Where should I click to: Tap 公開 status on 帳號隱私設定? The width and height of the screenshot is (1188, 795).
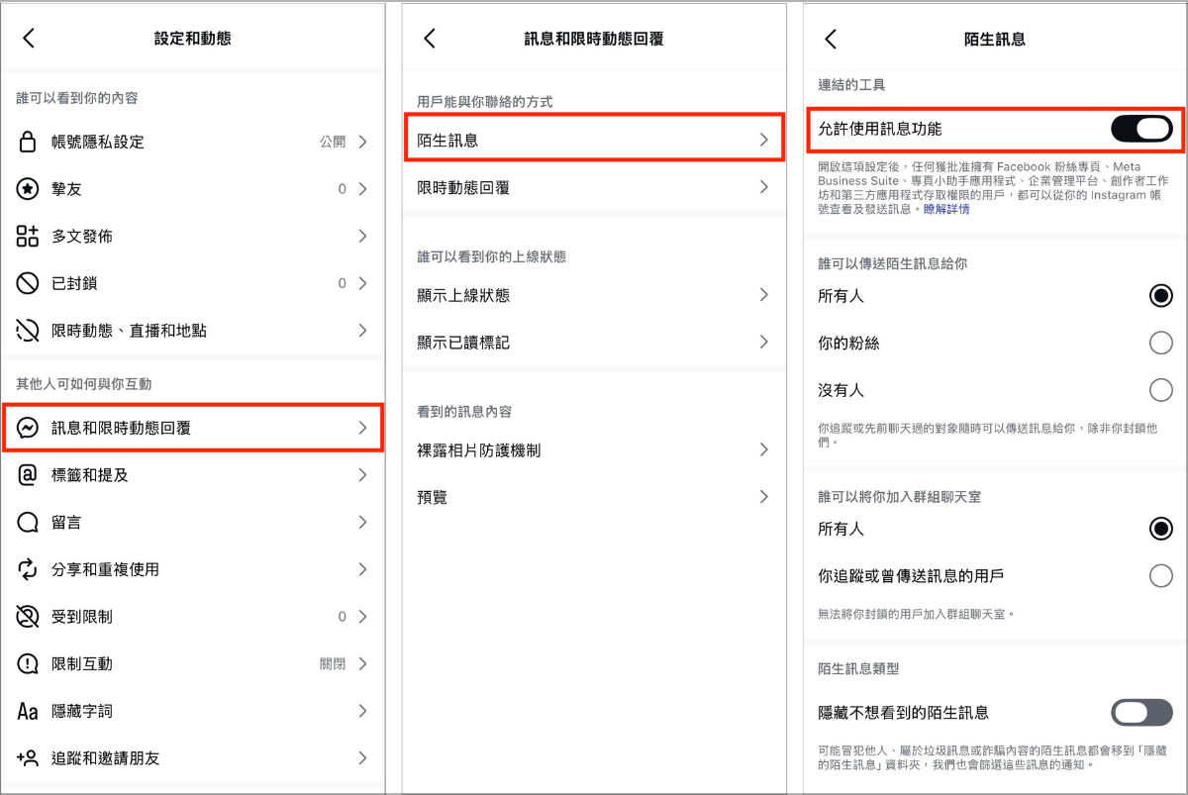[x=333, y=142]
